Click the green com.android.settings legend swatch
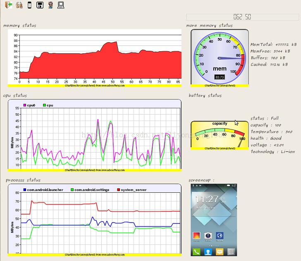Viewport: 301px width, 261px height. point(72,190)
